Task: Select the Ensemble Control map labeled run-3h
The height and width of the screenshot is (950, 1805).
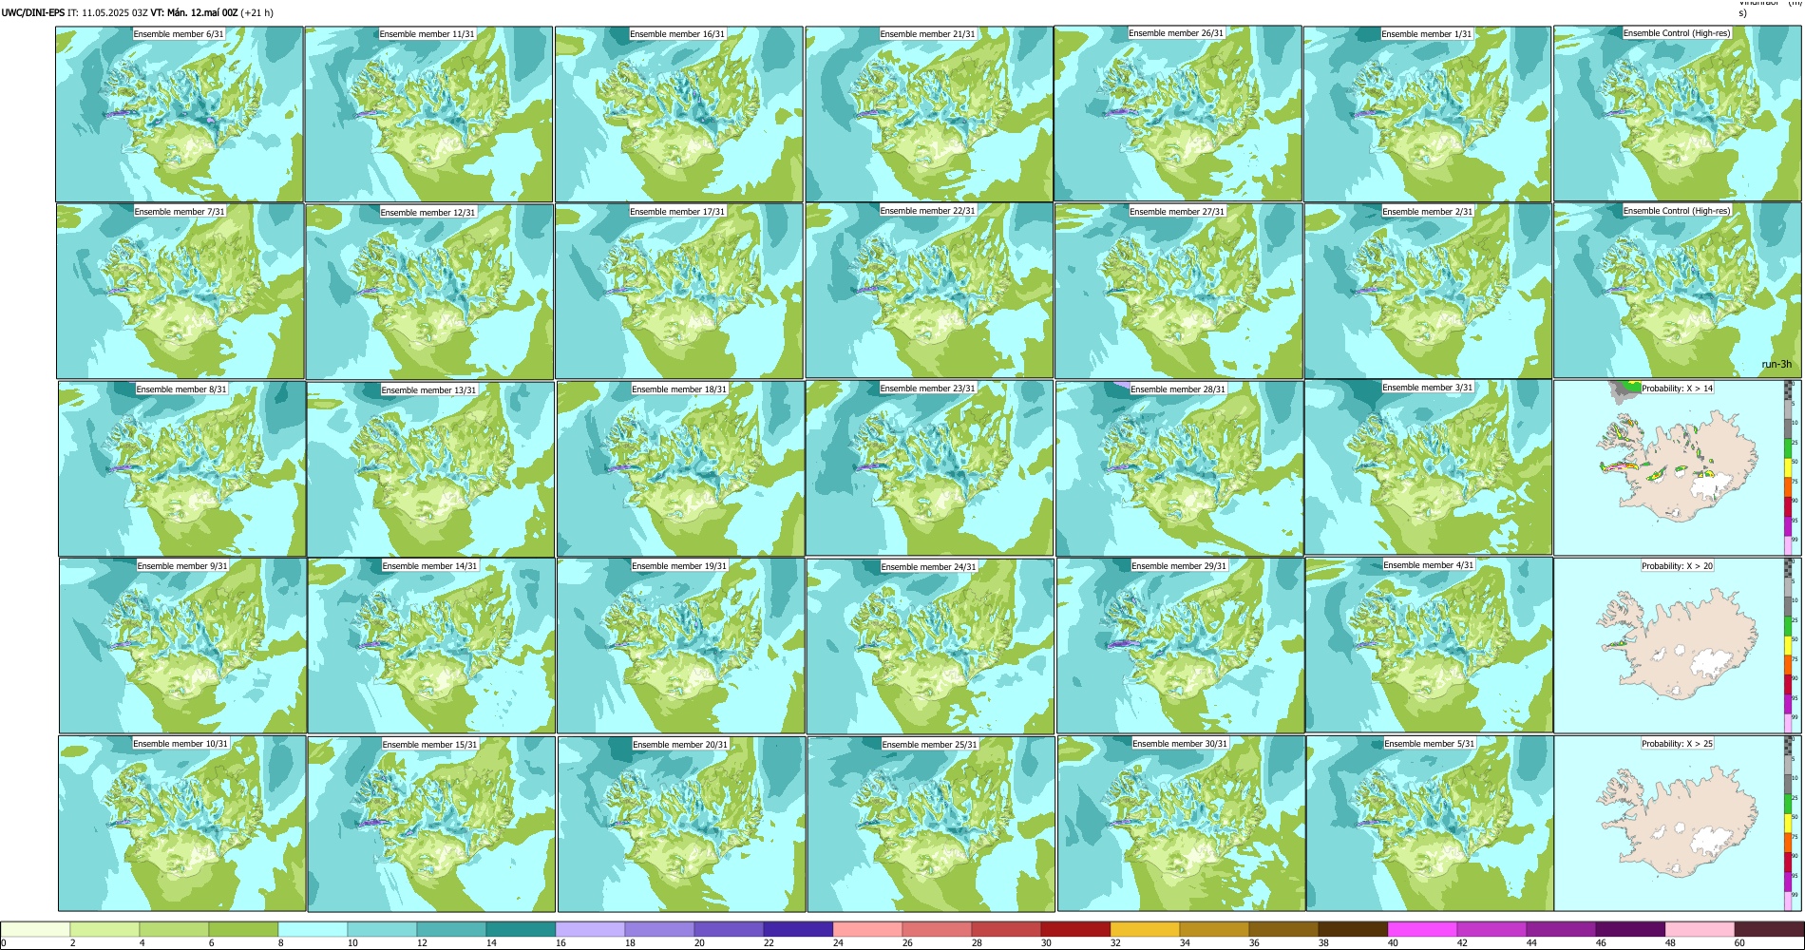Action: 1677,291
